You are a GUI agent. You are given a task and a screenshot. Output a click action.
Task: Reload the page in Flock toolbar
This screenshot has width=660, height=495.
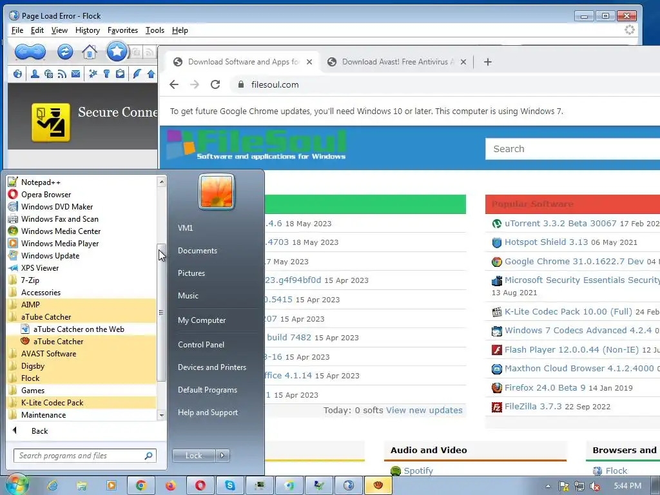[65, 52]
